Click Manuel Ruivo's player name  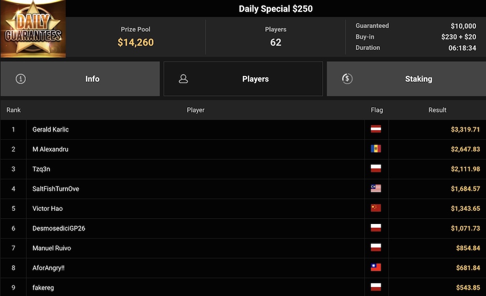coord(52,248)
